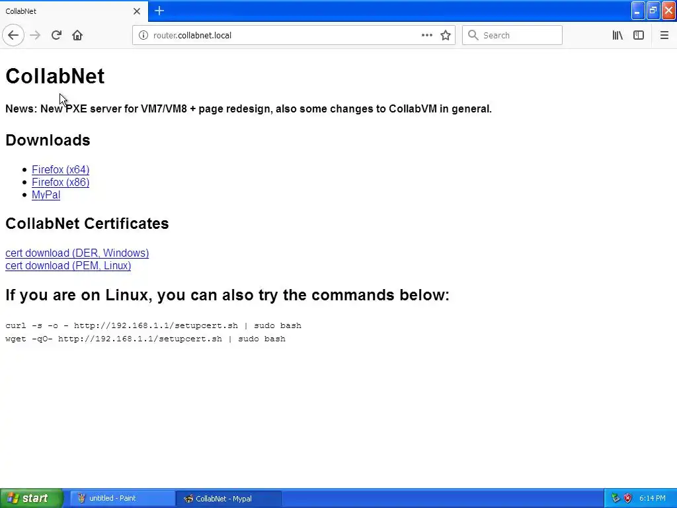Toggle the sidebar view
The image size is (677, 508).
coord(639,36)
